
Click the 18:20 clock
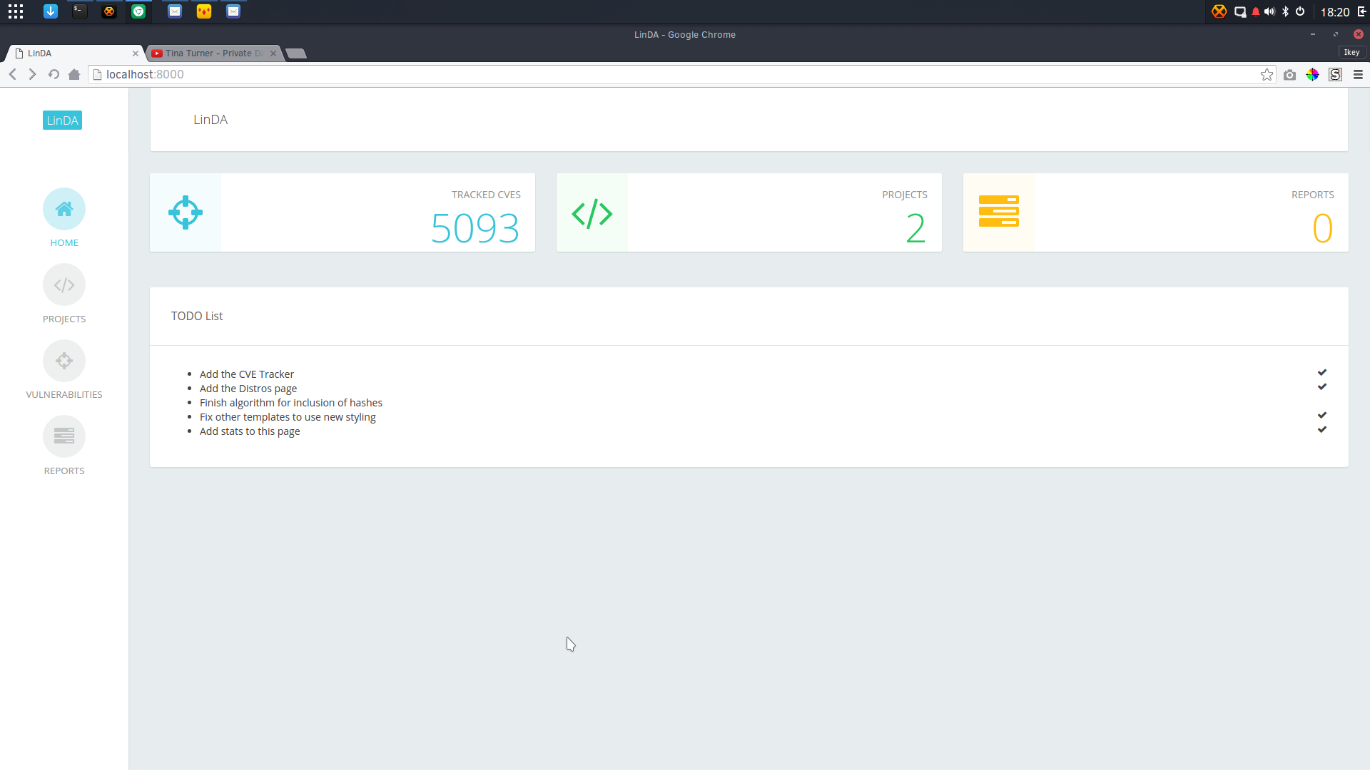click(1335, 12)
